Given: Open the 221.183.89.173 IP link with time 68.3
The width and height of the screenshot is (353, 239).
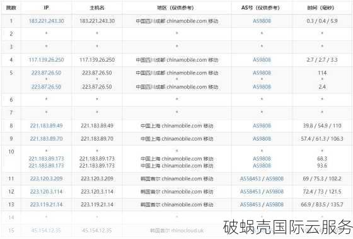Looking at the screenshot, I should pos(47,158).
